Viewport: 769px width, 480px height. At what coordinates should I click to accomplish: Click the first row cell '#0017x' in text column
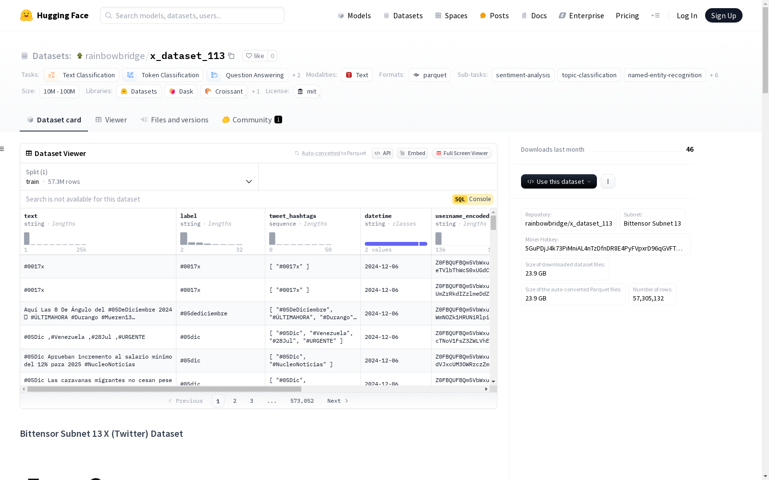tap(98, 267)
